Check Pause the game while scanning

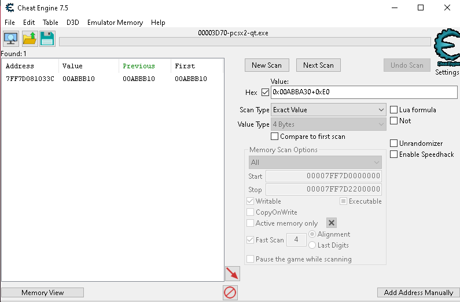tap(250, 259)
